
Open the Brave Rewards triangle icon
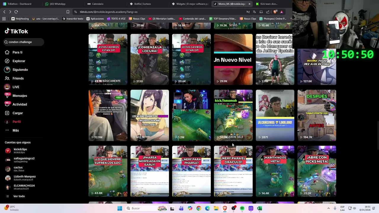[281, 12]
